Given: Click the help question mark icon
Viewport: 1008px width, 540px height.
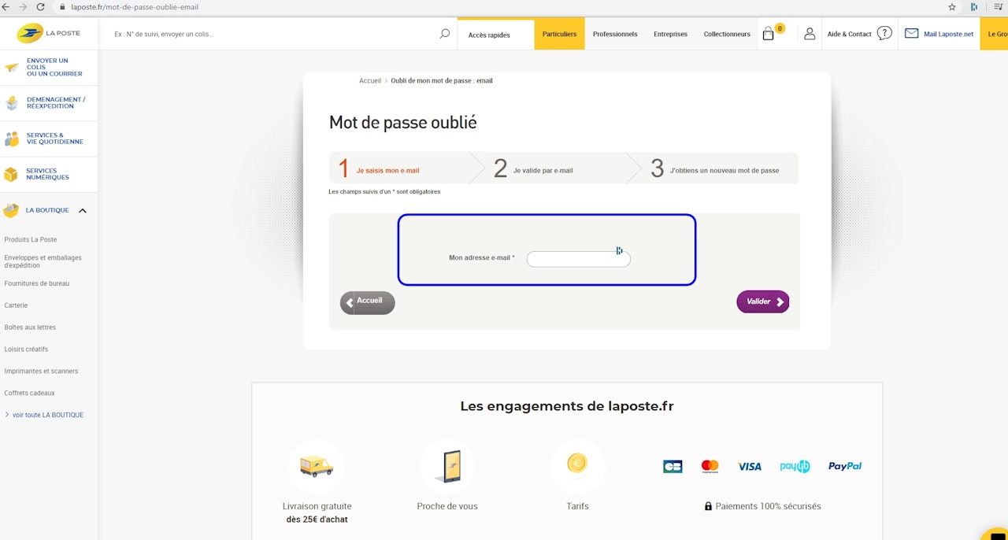Looking at the screenshot, I should (x=884, y=34).
